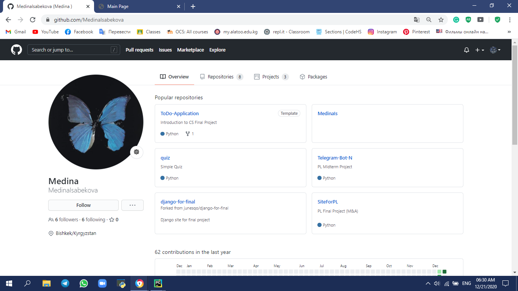Reload the page

pyautogui.click(x=33, y=20)
